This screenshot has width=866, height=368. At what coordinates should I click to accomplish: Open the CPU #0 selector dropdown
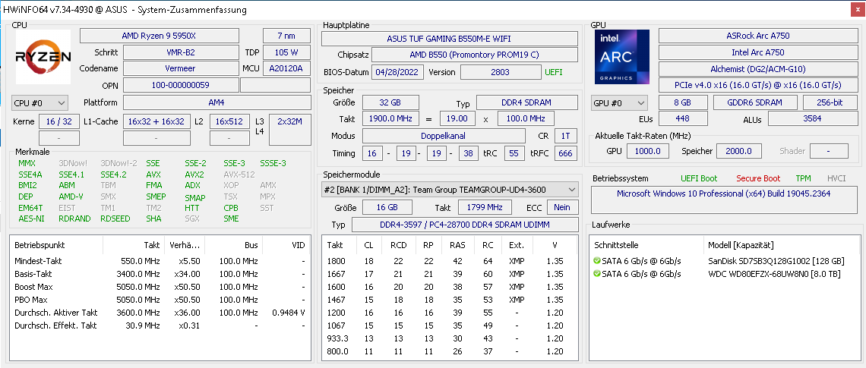click(x=40, y=102)
